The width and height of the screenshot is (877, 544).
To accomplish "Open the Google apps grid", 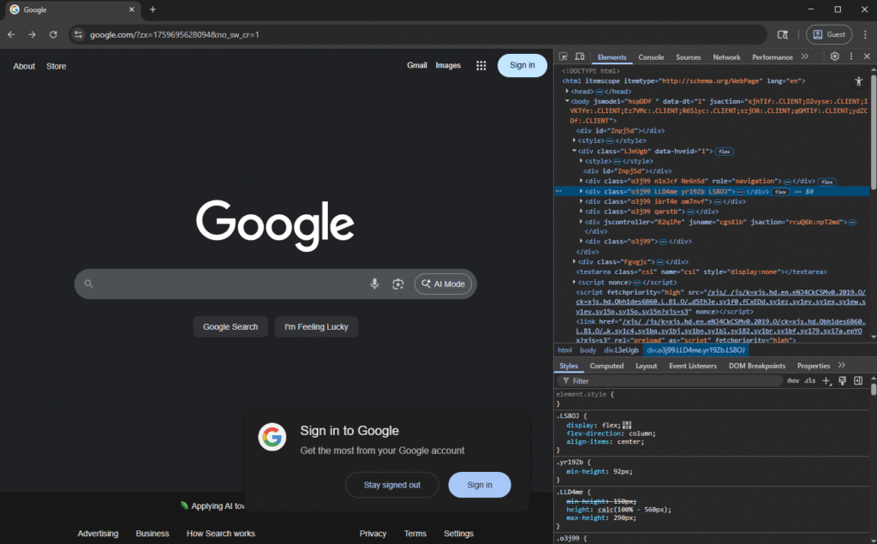I will coord(480,65).
